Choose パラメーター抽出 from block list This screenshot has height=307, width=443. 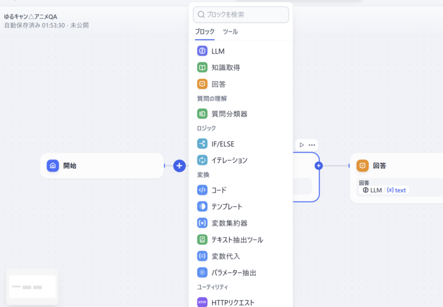pos(234,273)
